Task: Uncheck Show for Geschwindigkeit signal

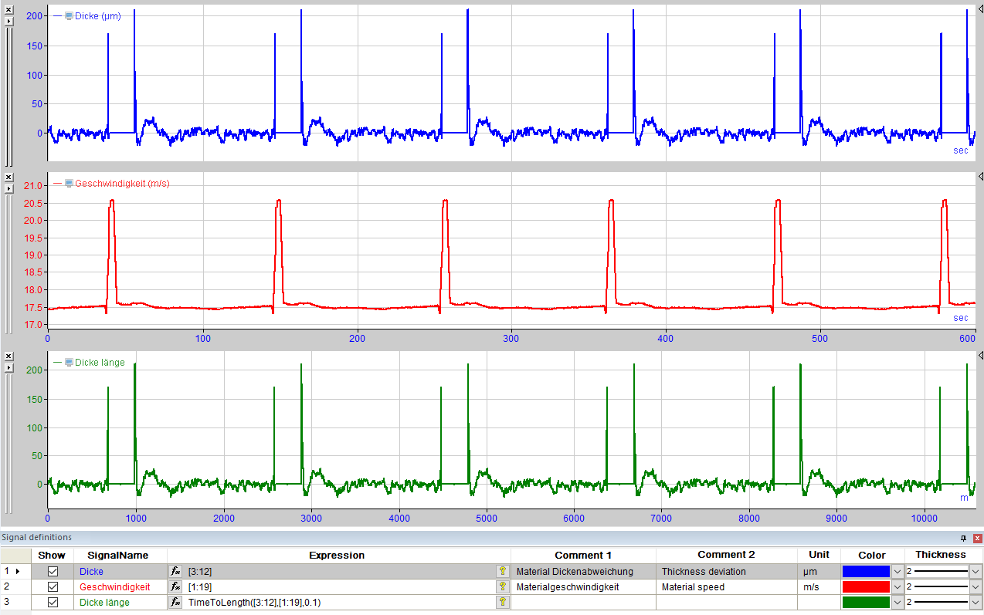Action: click(53, 587)
